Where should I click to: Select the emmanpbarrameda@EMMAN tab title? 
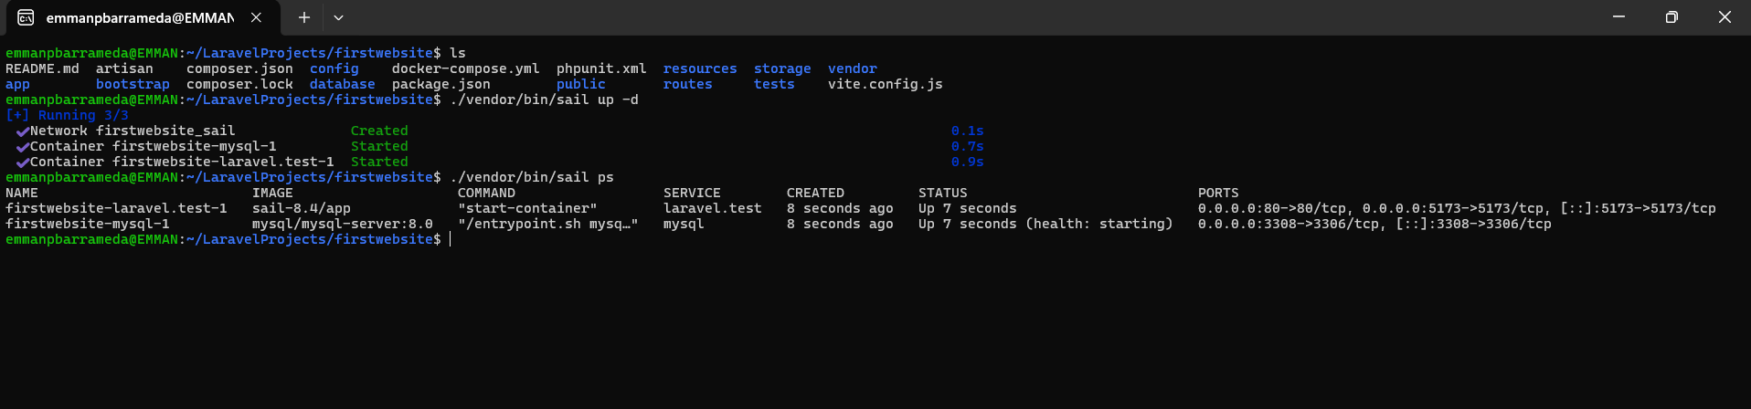pos(140,17)
